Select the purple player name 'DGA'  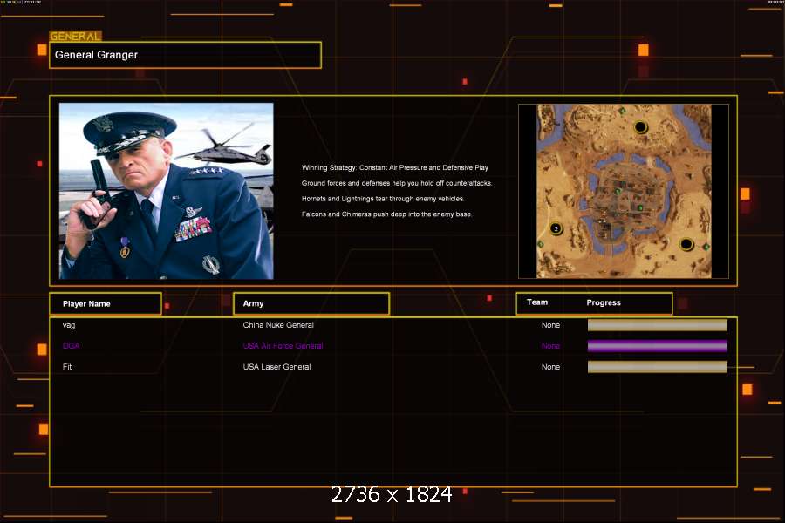(x=72, y=346)
